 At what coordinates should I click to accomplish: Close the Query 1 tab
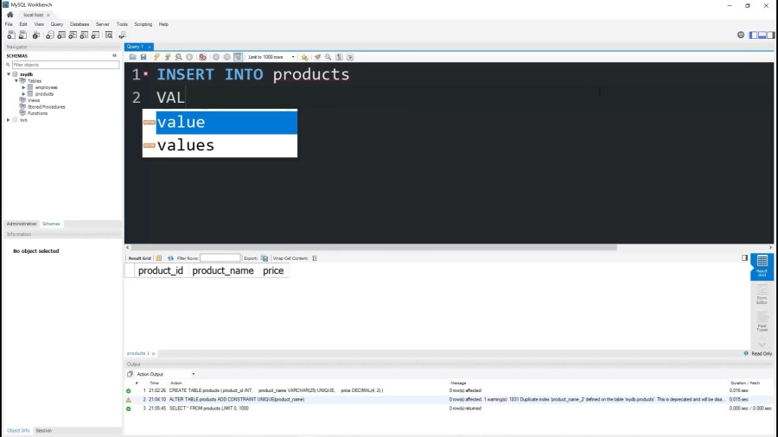coord(150,47)
